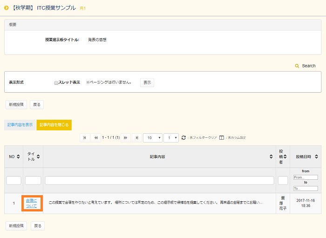Click the Search magnifier icon
326x238 pixels.
297,66
